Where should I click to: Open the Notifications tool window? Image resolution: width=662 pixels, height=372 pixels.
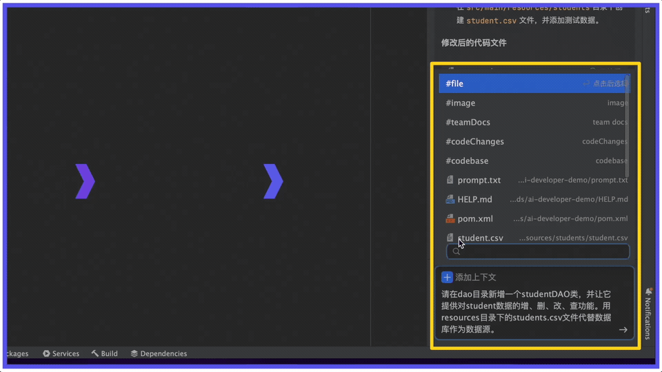648,313
